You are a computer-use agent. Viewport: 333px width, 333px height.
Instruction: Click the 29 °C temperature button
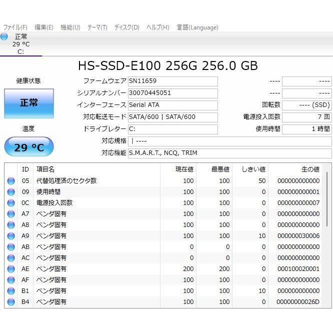click(x=29, y=147)
